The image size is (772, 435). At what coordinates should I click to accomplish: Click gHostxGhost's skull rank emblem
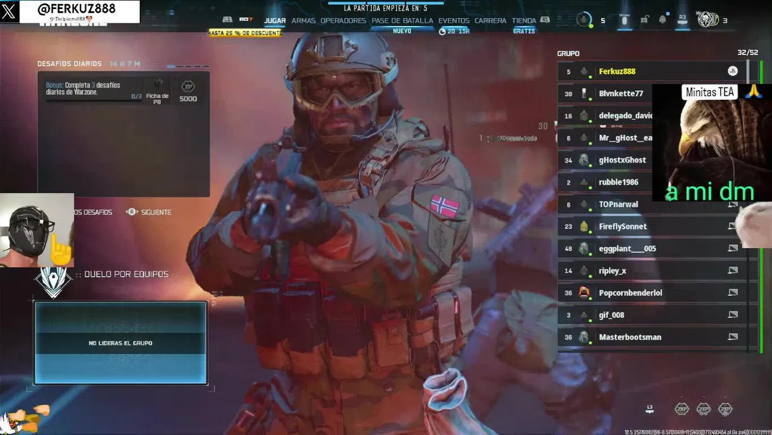584,160
